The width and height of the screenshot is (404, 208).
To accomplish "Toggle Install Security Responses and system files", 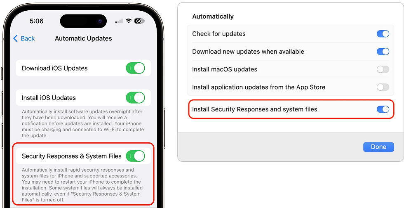I will [x=383, y=109].
